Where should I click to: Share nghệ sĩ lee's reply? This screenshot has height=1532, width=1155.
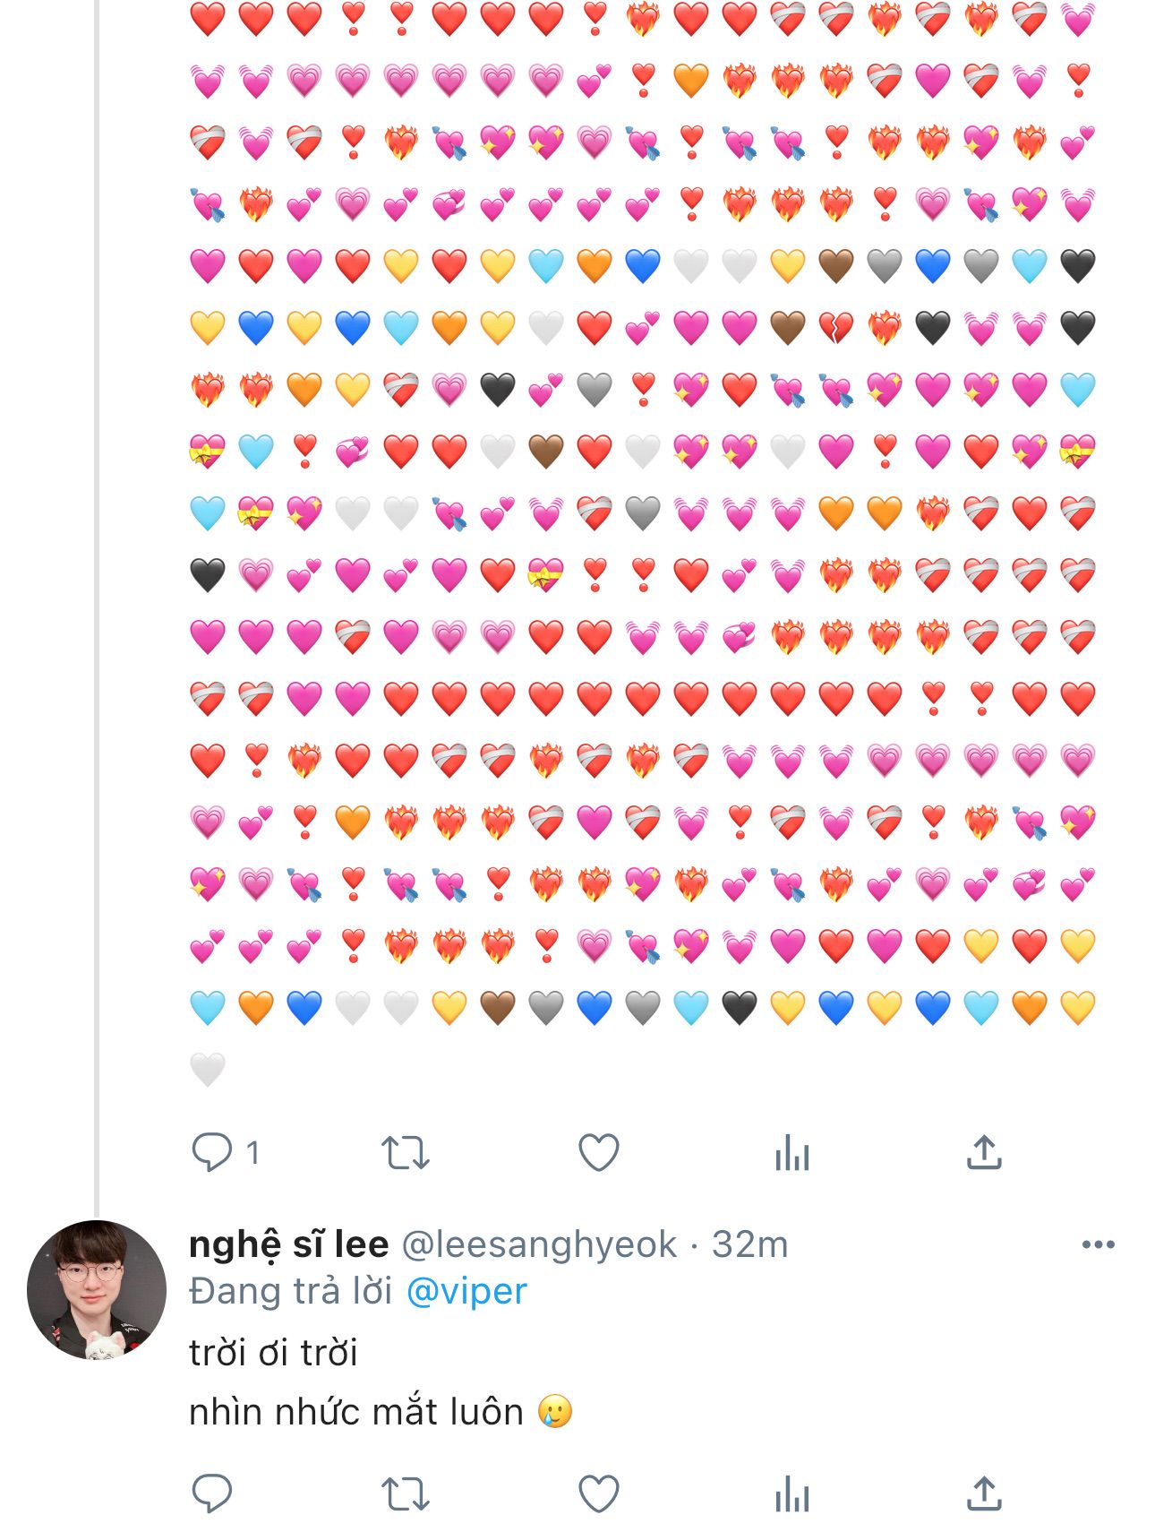[983, 1494]
